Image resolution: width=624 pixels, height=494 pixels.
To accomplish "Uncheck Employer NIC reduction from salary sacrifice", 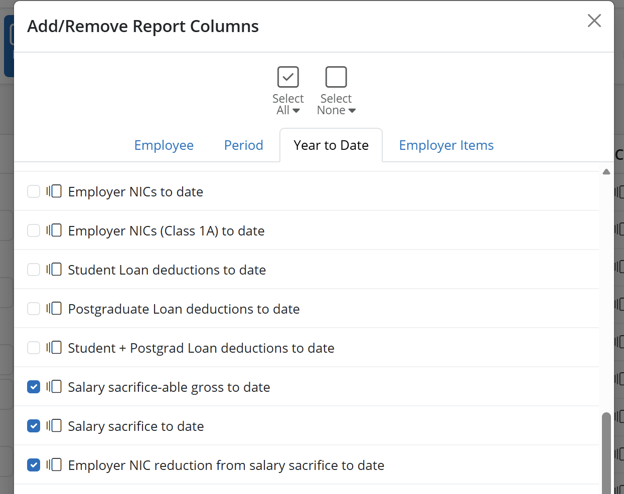I will 34,465.
